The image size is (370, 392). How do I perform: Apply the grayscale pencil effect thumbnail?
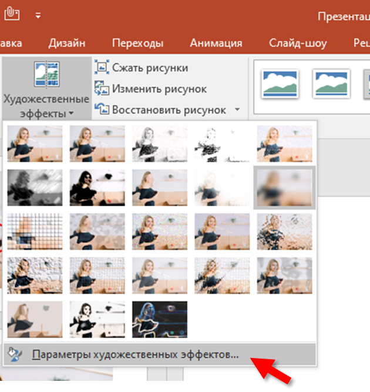160,144
